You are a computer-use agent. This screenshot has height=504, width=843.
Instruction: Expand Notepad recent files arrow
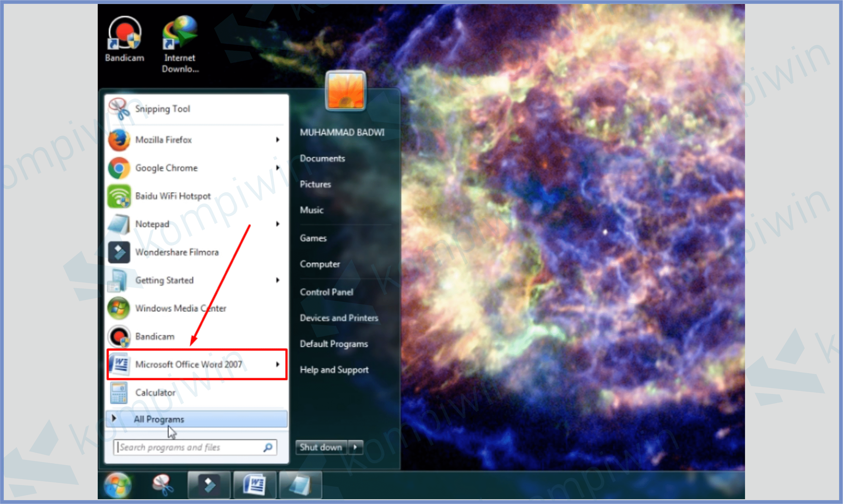278,224
